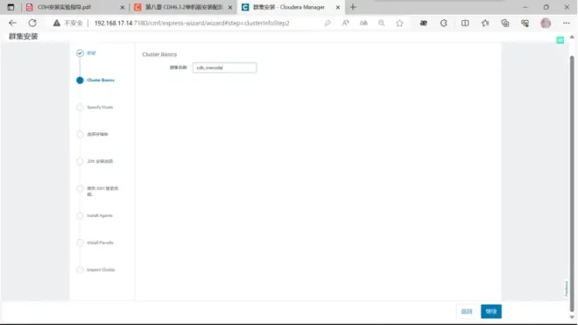This screenshot has width=578, height=325.
Task: Select the SSH login credentials step
Action: pos(102,191)
